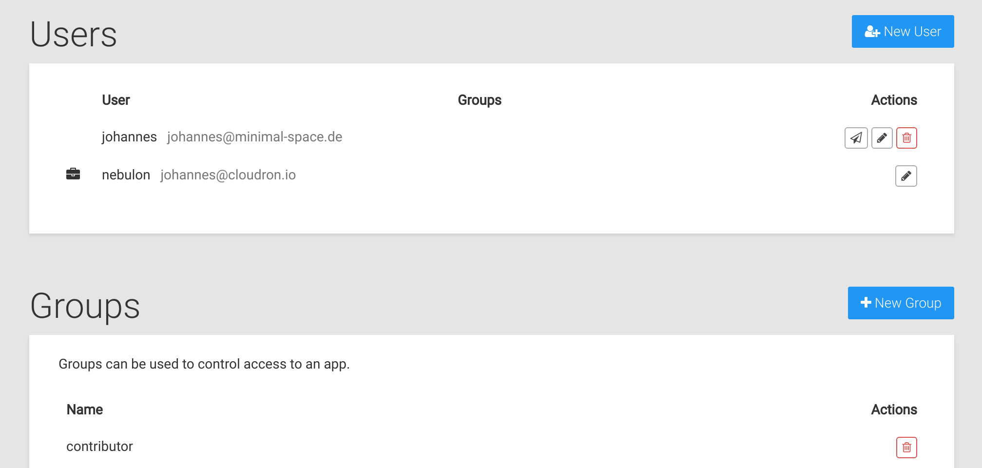Select the nebulon username
Screen dimensions: 982x468
tap(126, 175)
